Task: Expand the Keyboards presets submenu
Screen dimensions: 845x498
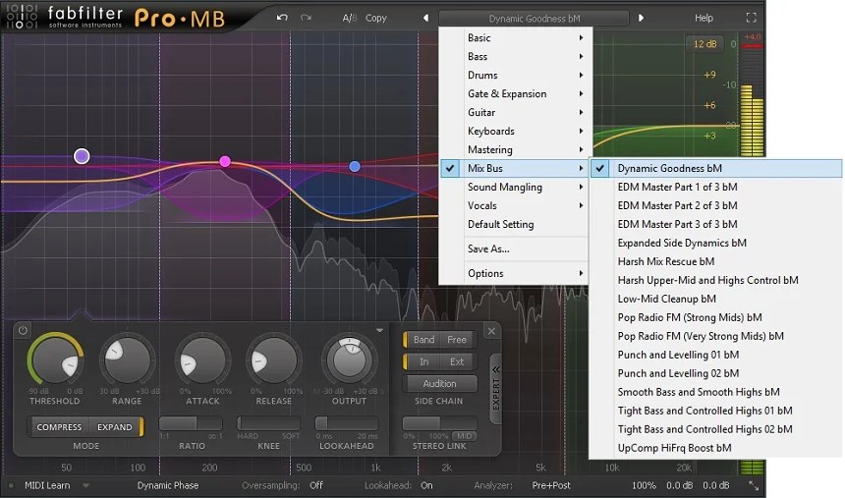Action: 516,131
